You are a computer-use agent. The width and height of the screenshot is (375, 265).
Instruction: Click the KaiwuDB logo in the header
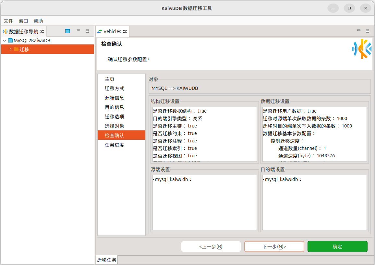(x=362, y=49)
